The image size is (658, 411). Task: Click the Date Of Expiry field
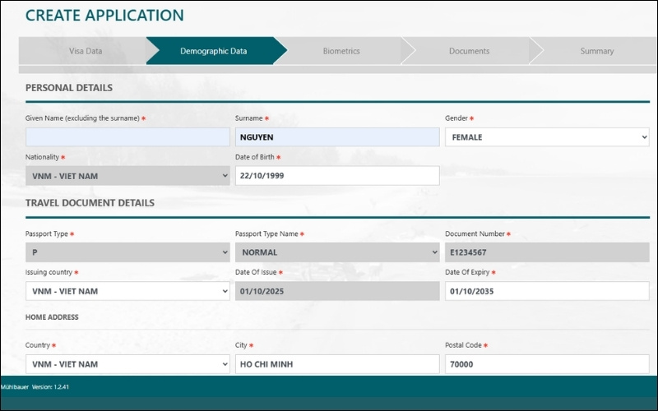pos(547,291)
